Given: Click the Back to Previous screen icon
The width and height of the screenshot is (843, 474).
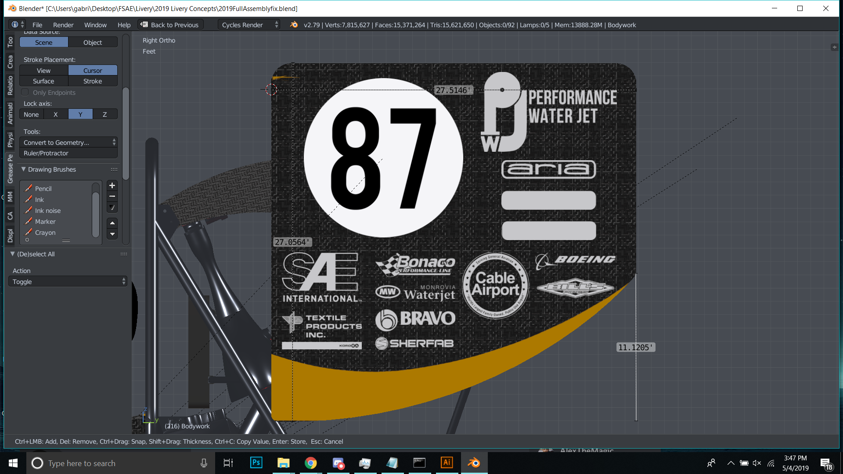Looking at the screenshot, I should click(x=144, y=25).
